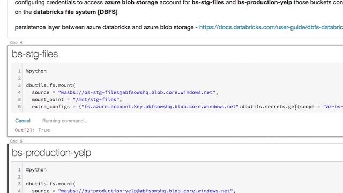Viewport: 343px width, 193px height.
Task: Click the dbutils.secrets.get call text
Action: [269, 107]
